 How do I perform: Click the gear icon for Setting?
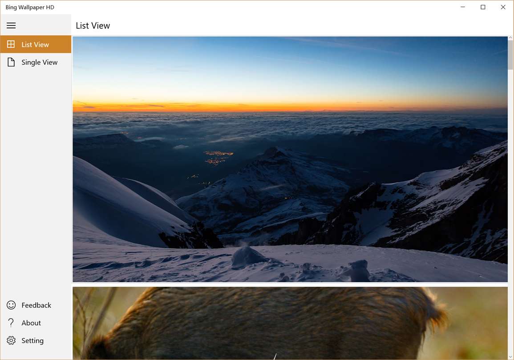click(x=11, y=340)
